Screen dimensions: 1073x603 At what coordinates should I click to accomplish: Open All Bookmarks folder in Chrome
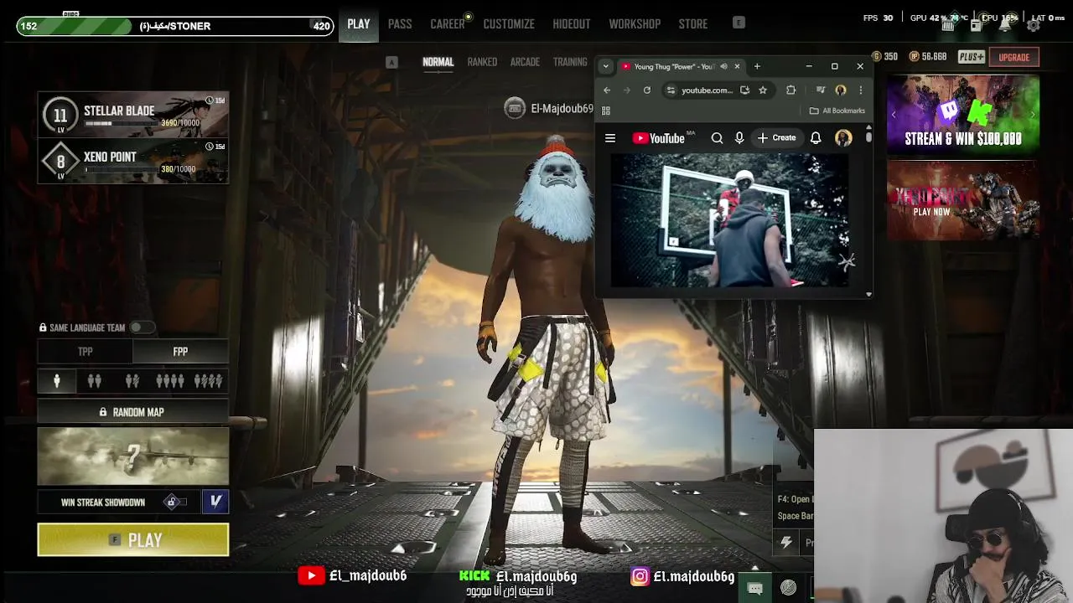[x=837, y=111]
